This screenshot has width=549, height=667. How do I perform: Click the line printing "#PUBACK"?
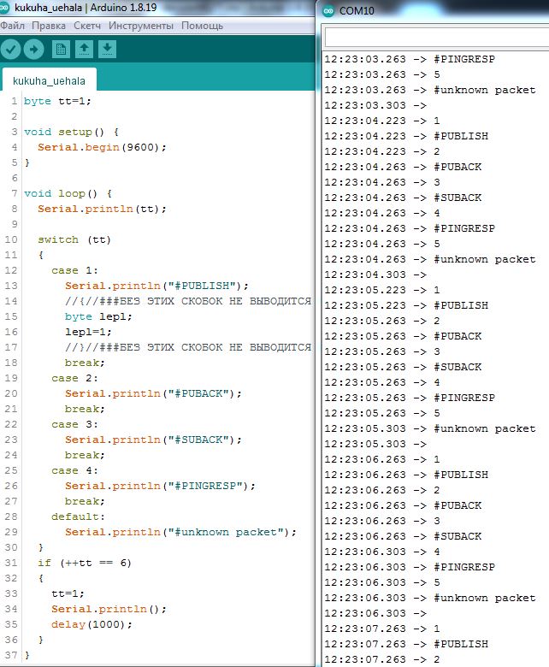pyautogui.click(x=153, y=393)
